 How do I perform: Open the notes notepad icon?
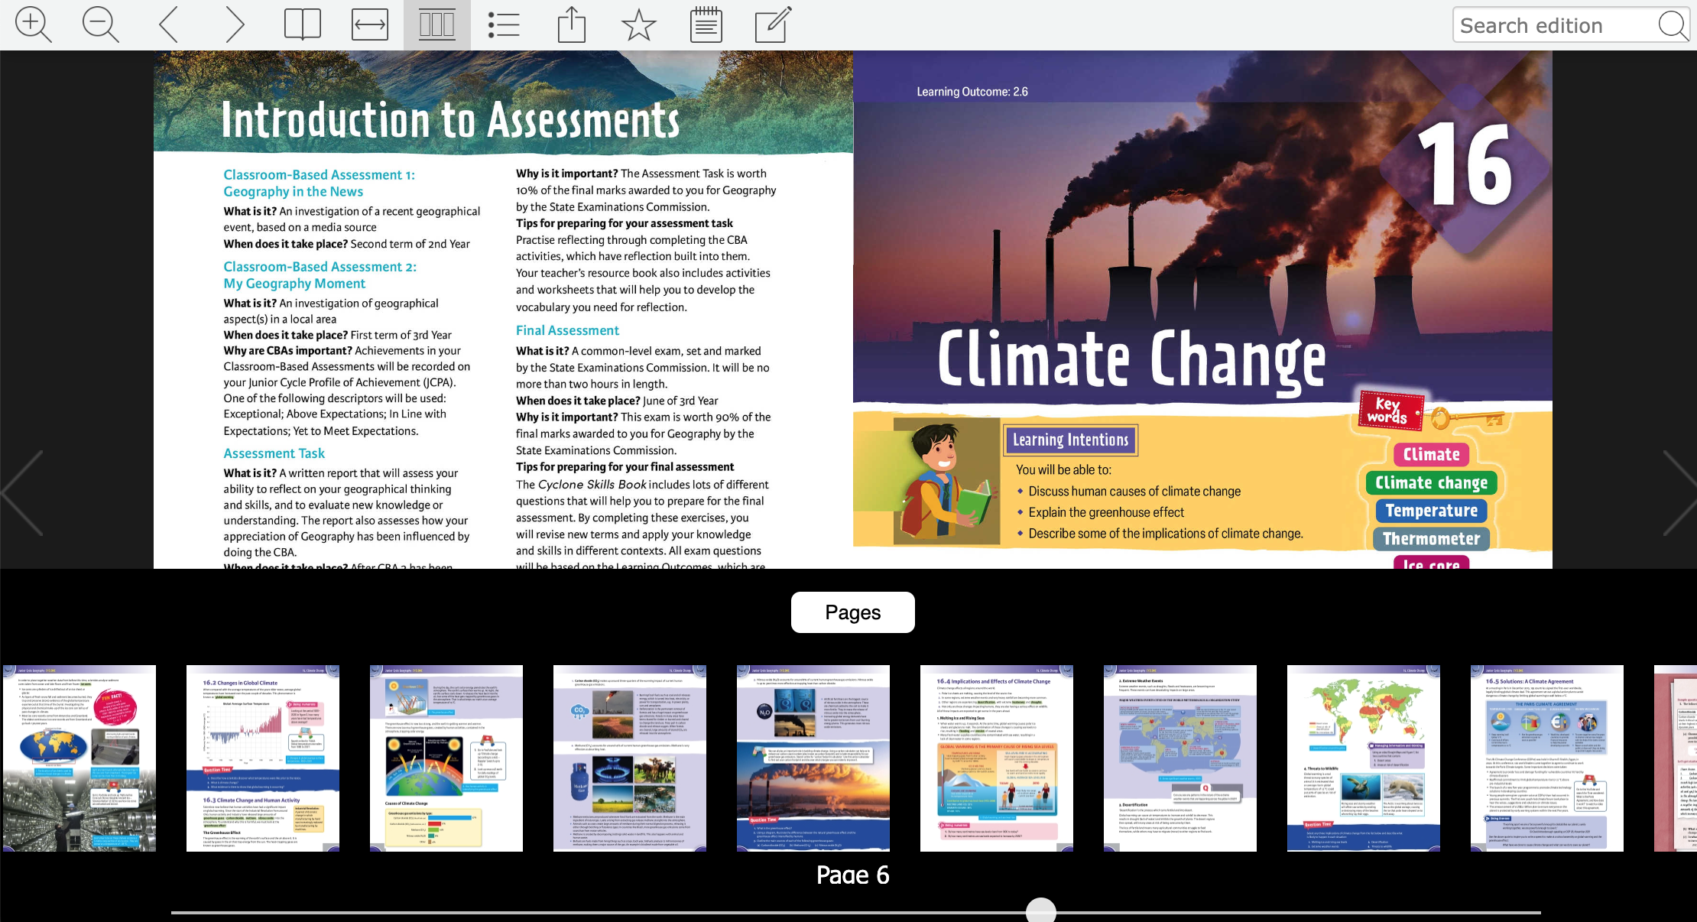706,25
